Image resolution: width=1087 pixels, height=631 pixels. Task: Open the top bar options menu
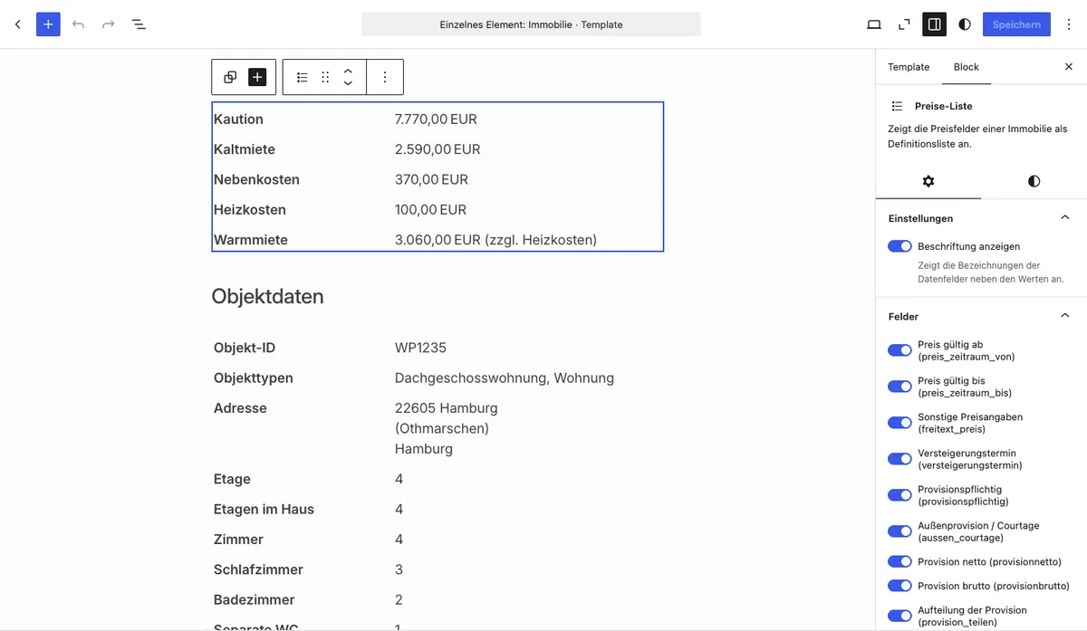coord(1069,24)
